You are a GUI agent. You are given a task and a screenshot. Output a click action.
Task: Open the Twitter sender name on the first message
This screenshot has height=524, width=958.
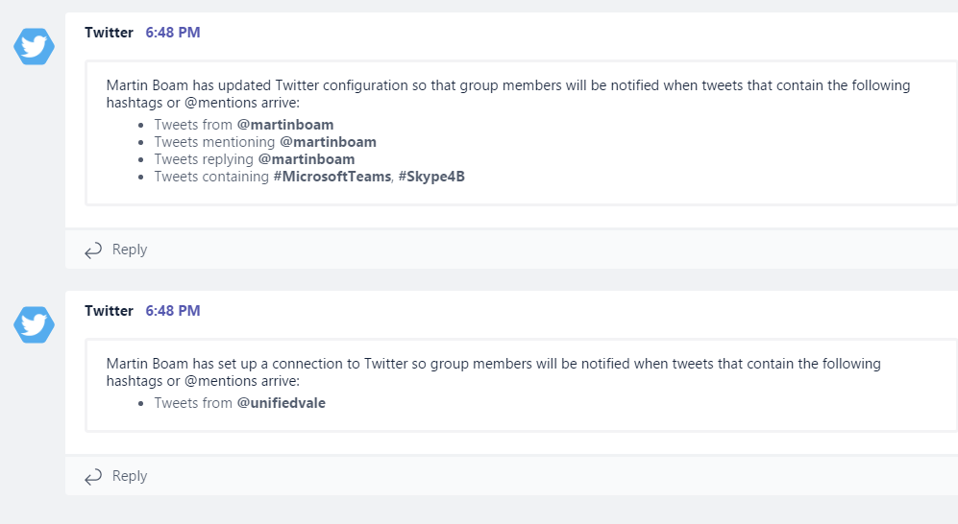point(109,33)
